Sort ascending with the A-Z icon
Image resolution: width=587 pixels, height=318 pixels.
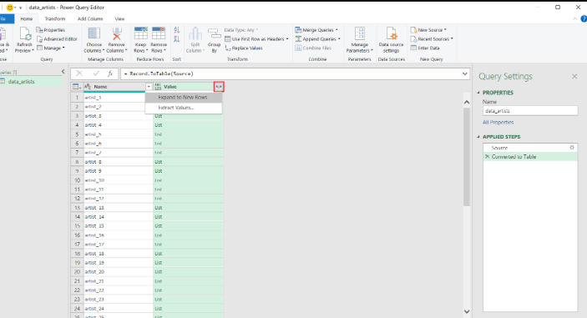[177, 30]
